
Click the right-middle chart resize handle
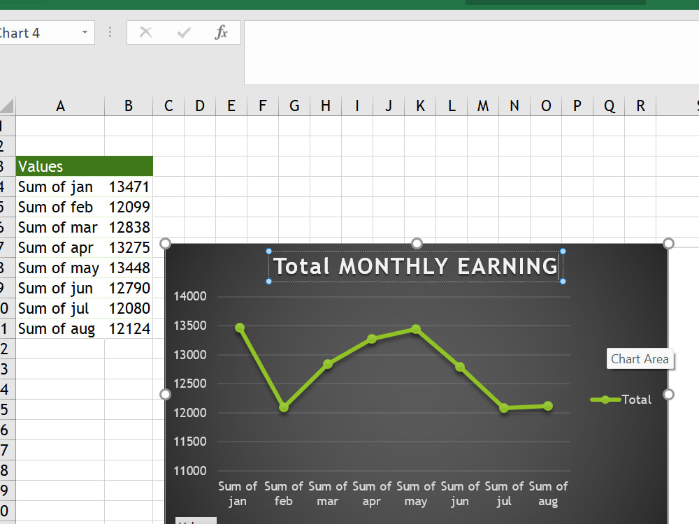pos(668,394)
